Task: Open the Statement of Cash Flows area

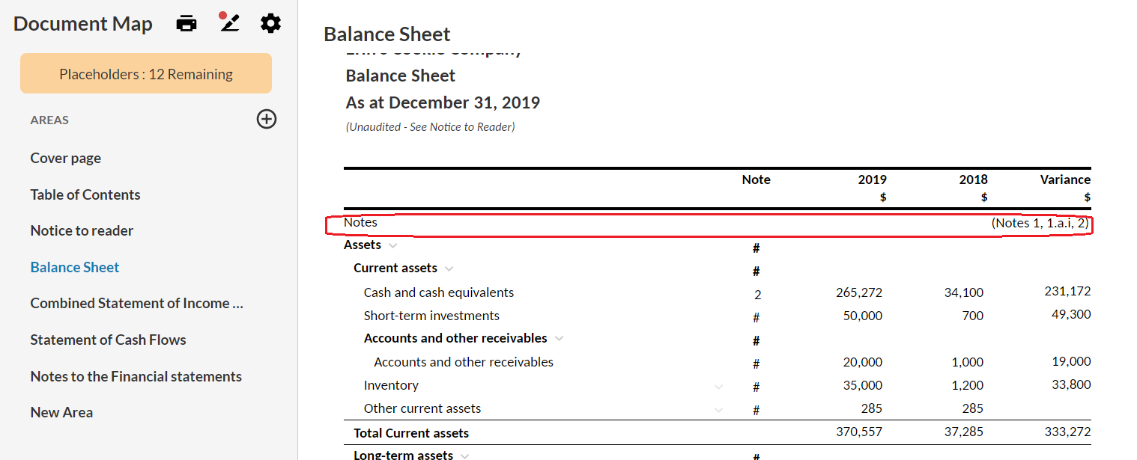Action: coord(108,340)
